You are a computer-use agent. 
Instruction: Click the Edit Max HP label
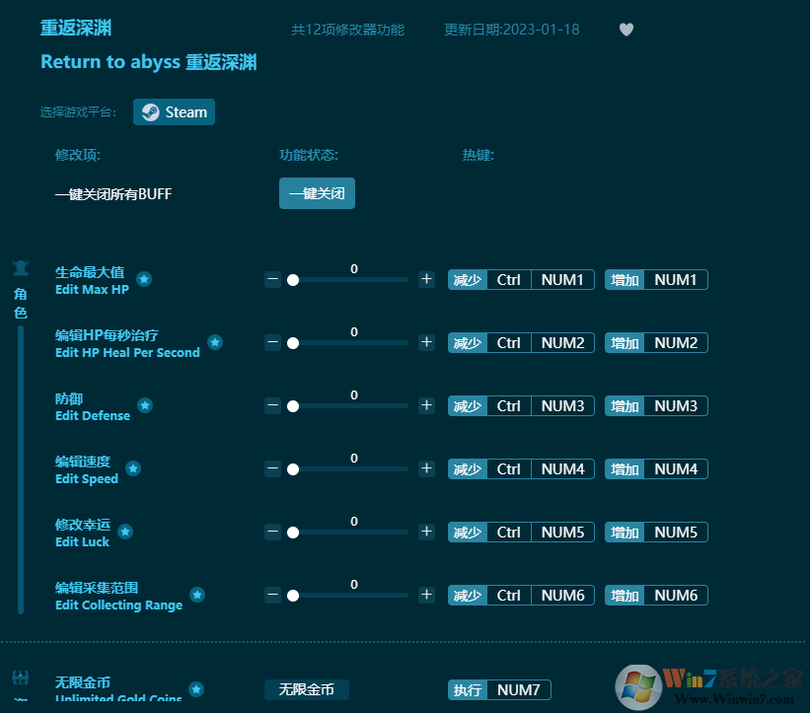click(92, 290)
